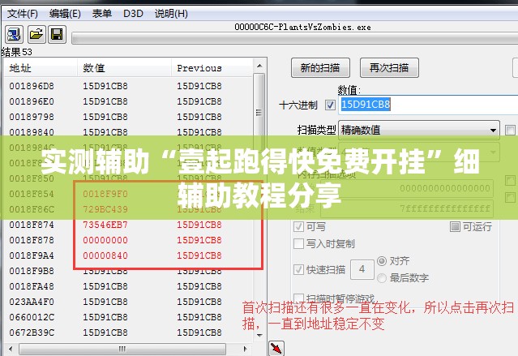Select the address row 0018F878
The height and width of the screenshot is (356, 518).
[x=128, y=240]
